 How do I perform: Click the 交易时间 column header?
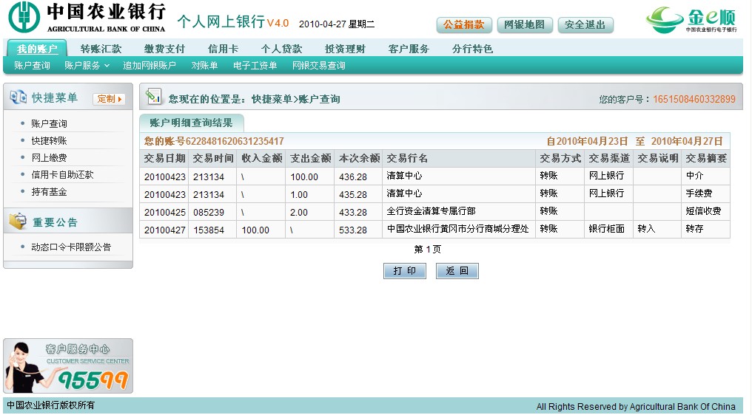pos(213,159)
